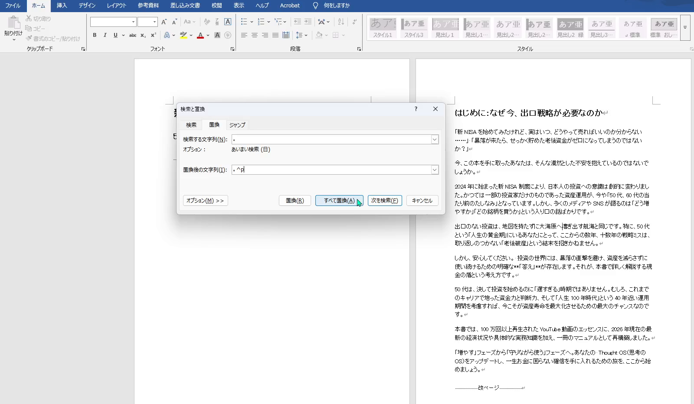The width and height of the screenshot is (694, 404).
Task: Toggle character shading (gray A)
Action: coord(217,35)
